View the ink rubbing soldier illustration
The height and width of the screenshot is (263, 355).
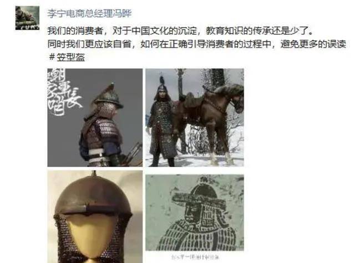(x=195, y=213)
